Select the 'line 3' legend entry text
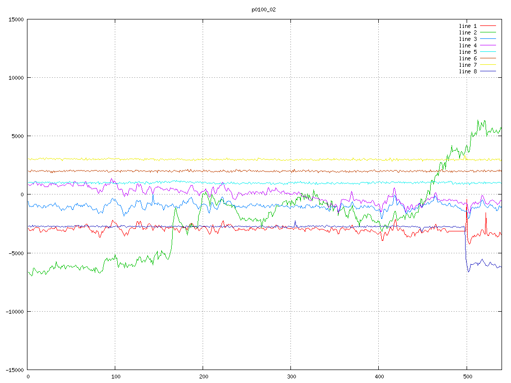Viewport: 511px width, 383px height. (468, 39)
